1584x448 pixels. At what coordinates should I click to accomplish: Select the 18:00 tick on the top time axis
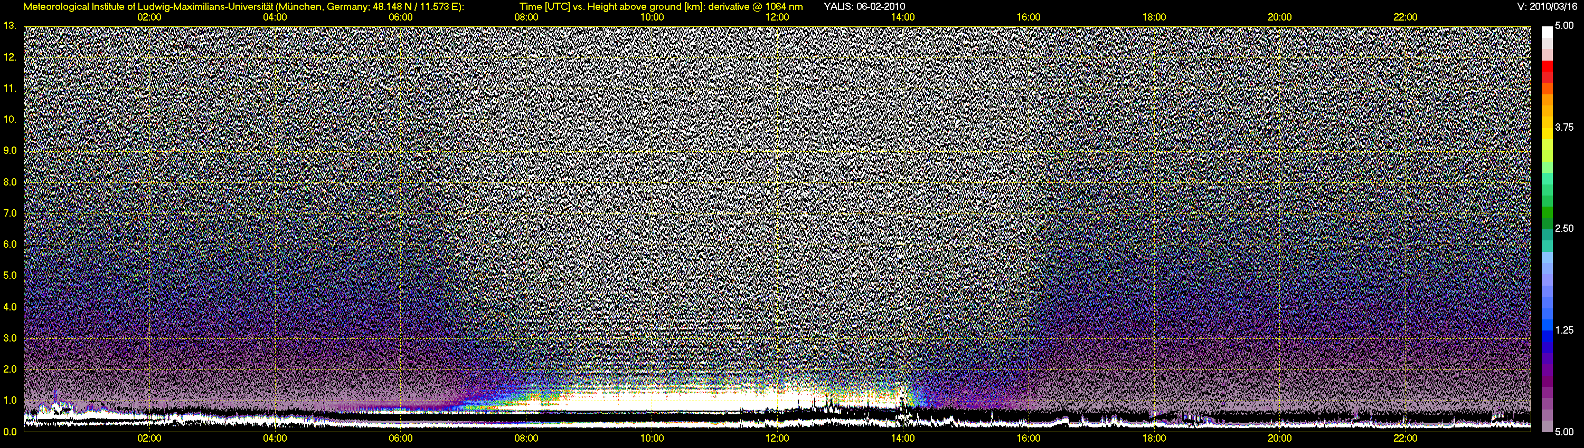click(1154, 17)
